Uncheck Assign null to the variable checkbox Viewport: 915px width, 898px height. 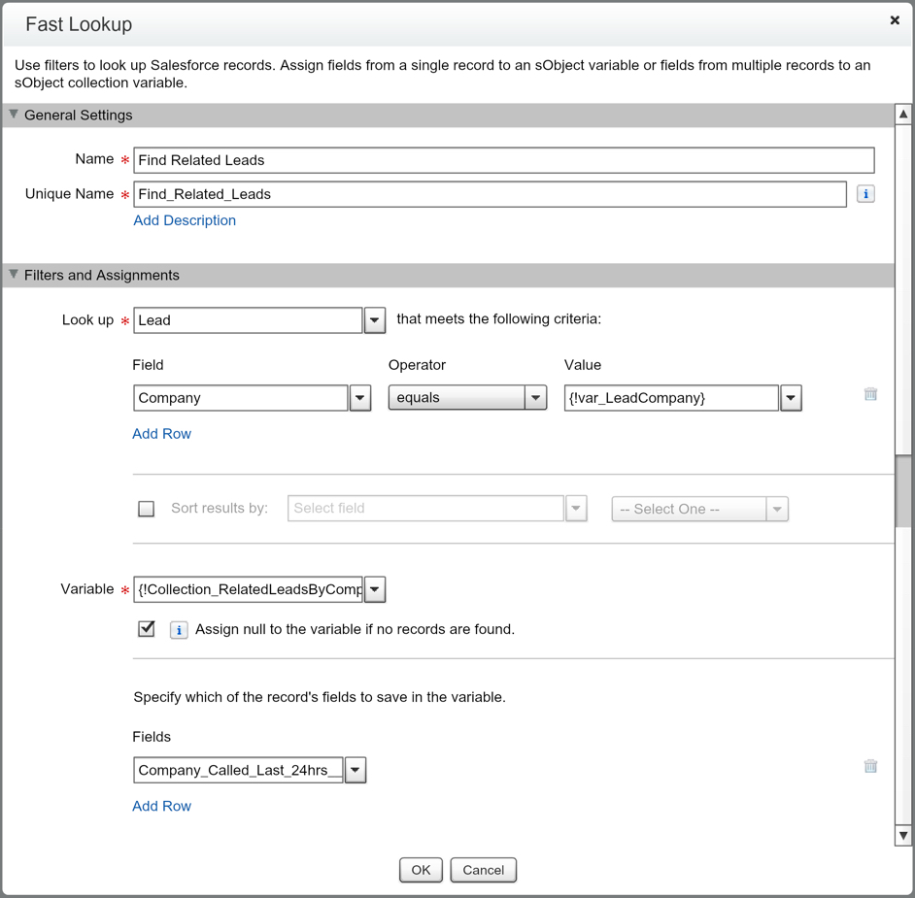(x=147, y=629)
